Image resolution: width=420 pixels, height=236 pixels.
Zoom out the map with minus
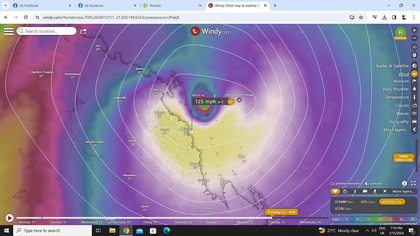pos(414,38)
